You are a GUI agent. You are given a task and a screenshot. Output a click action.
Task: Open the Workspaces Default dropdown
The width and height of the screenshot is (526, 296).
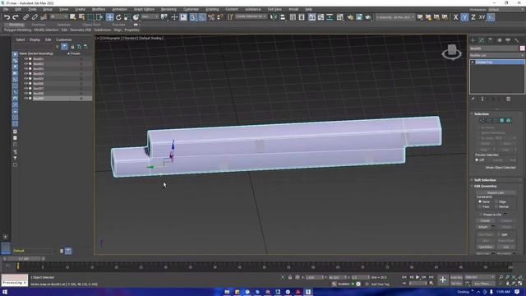506,10
